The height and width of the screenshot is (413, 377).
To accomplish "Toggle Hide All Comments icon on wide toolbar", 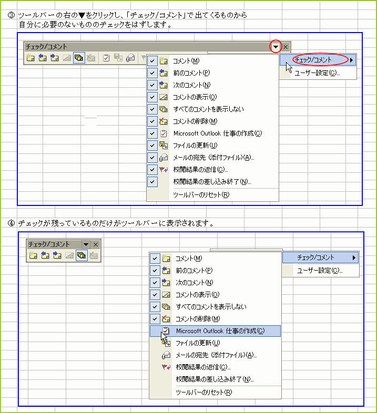I will pos(79,57).
